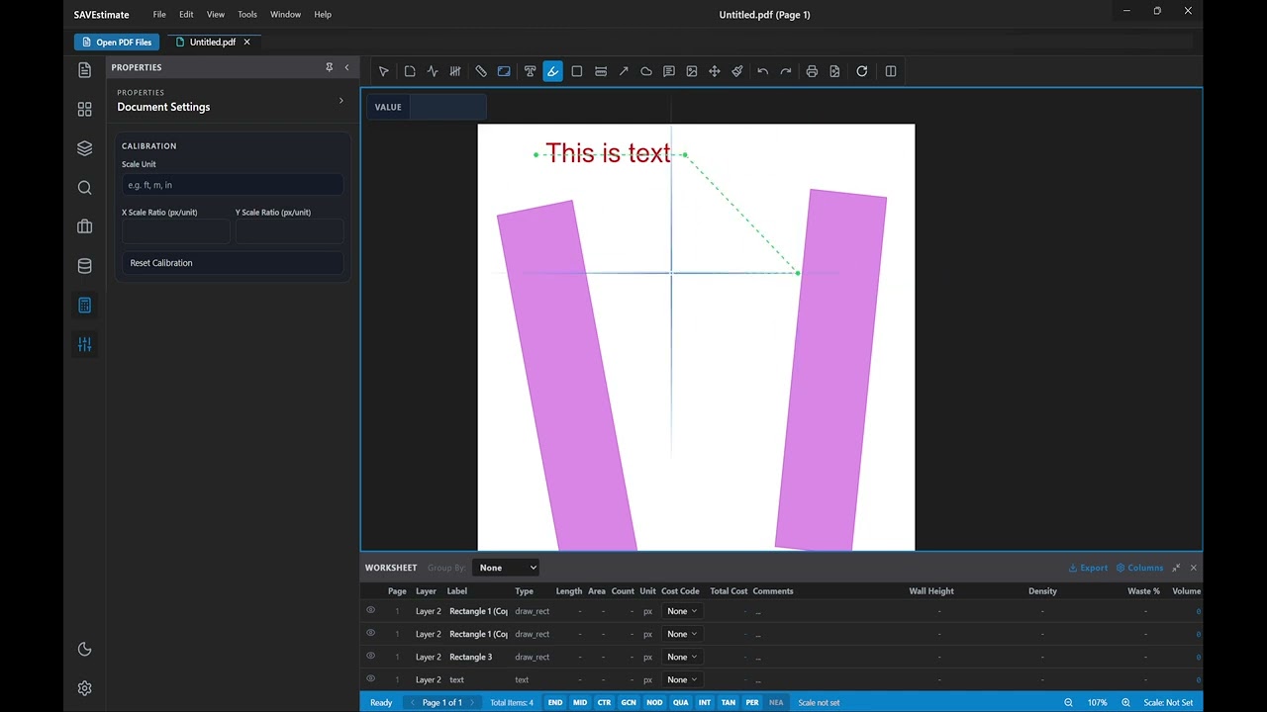
Task: Open the thumbnails grid sidebar panel
Action: [x=84, y=110]
